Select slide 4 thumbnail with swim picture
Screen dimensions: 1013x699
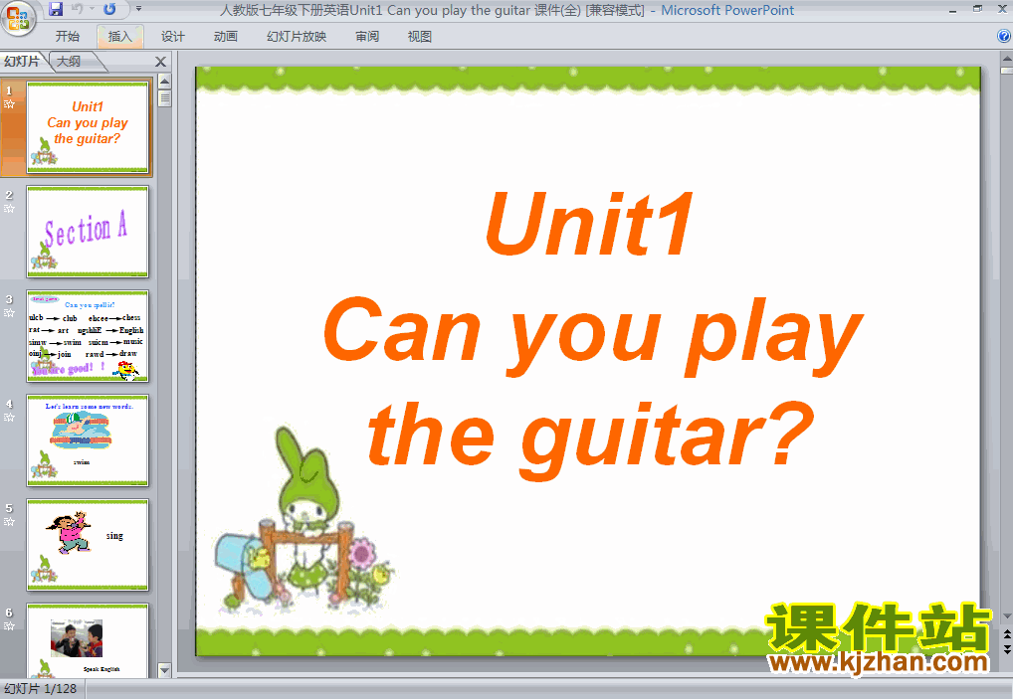click(x=88, y=440)
